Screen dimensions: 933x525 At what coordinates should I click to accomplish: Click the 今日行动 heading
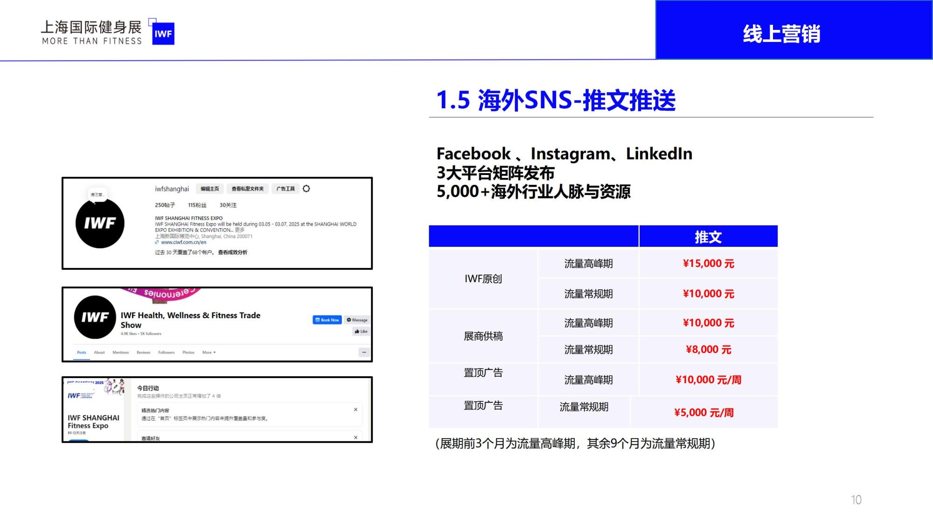pyautogui.click(x=148, y=388)
